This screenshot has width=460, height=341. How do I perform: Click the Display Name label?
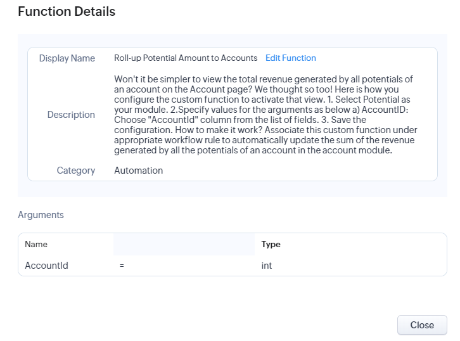tap(67, 58)
